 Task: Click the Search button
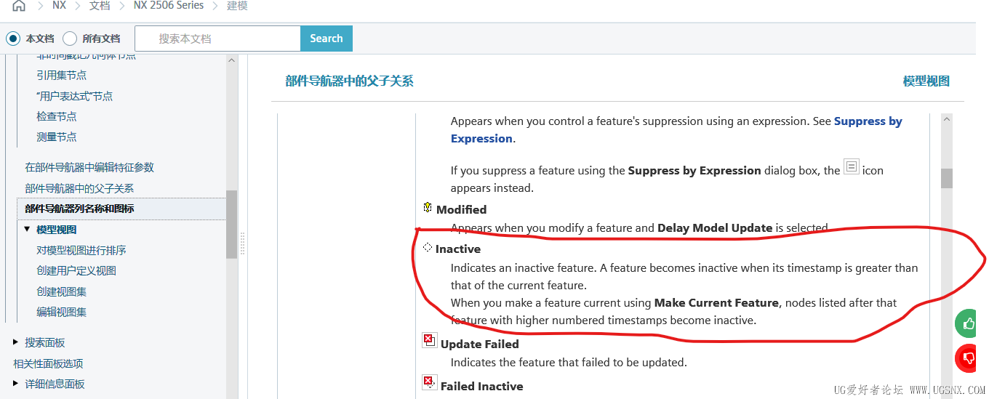coord(327,39)
